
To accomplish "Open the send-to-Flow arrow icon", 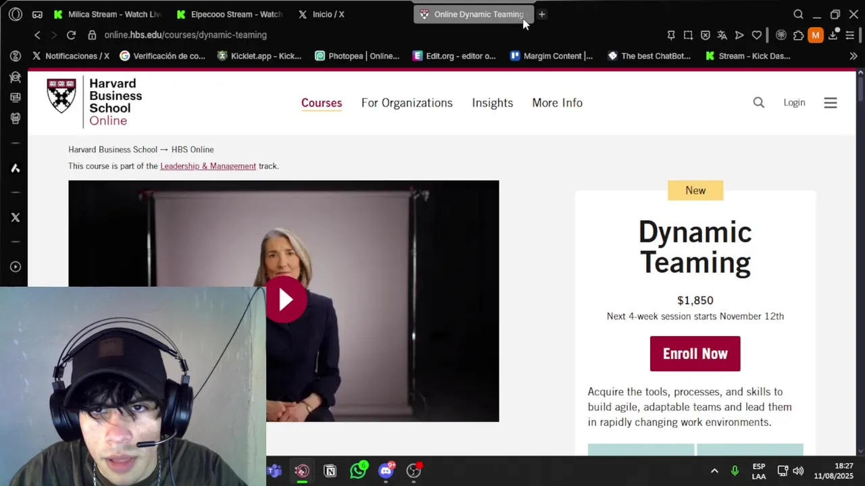I will (x=739, y=35).
